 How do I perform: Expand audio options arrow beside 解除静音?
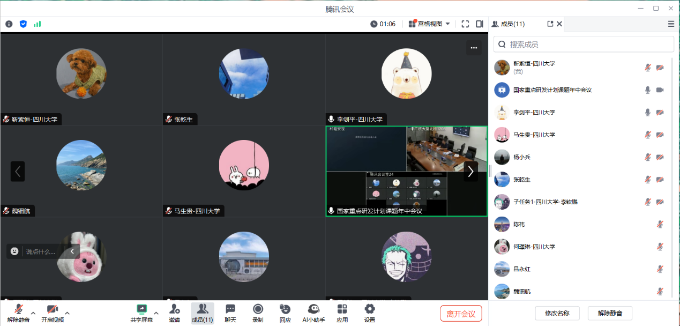[33, 313]
